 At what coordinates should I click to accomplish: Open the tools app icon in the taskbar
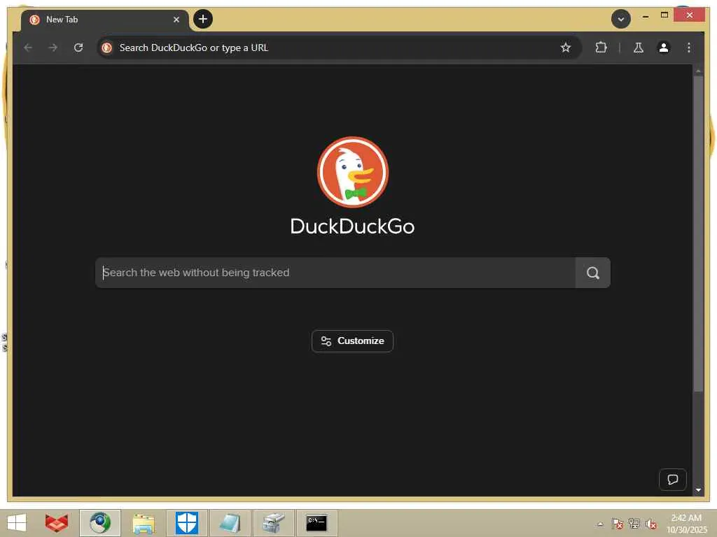(274, 523)
